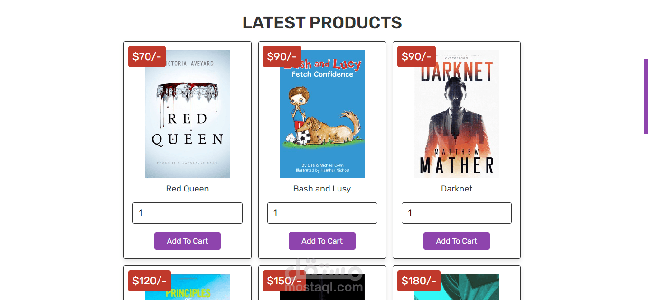
Task: Focus the Red Queen quantity field
Action: [x=188, y=213]
